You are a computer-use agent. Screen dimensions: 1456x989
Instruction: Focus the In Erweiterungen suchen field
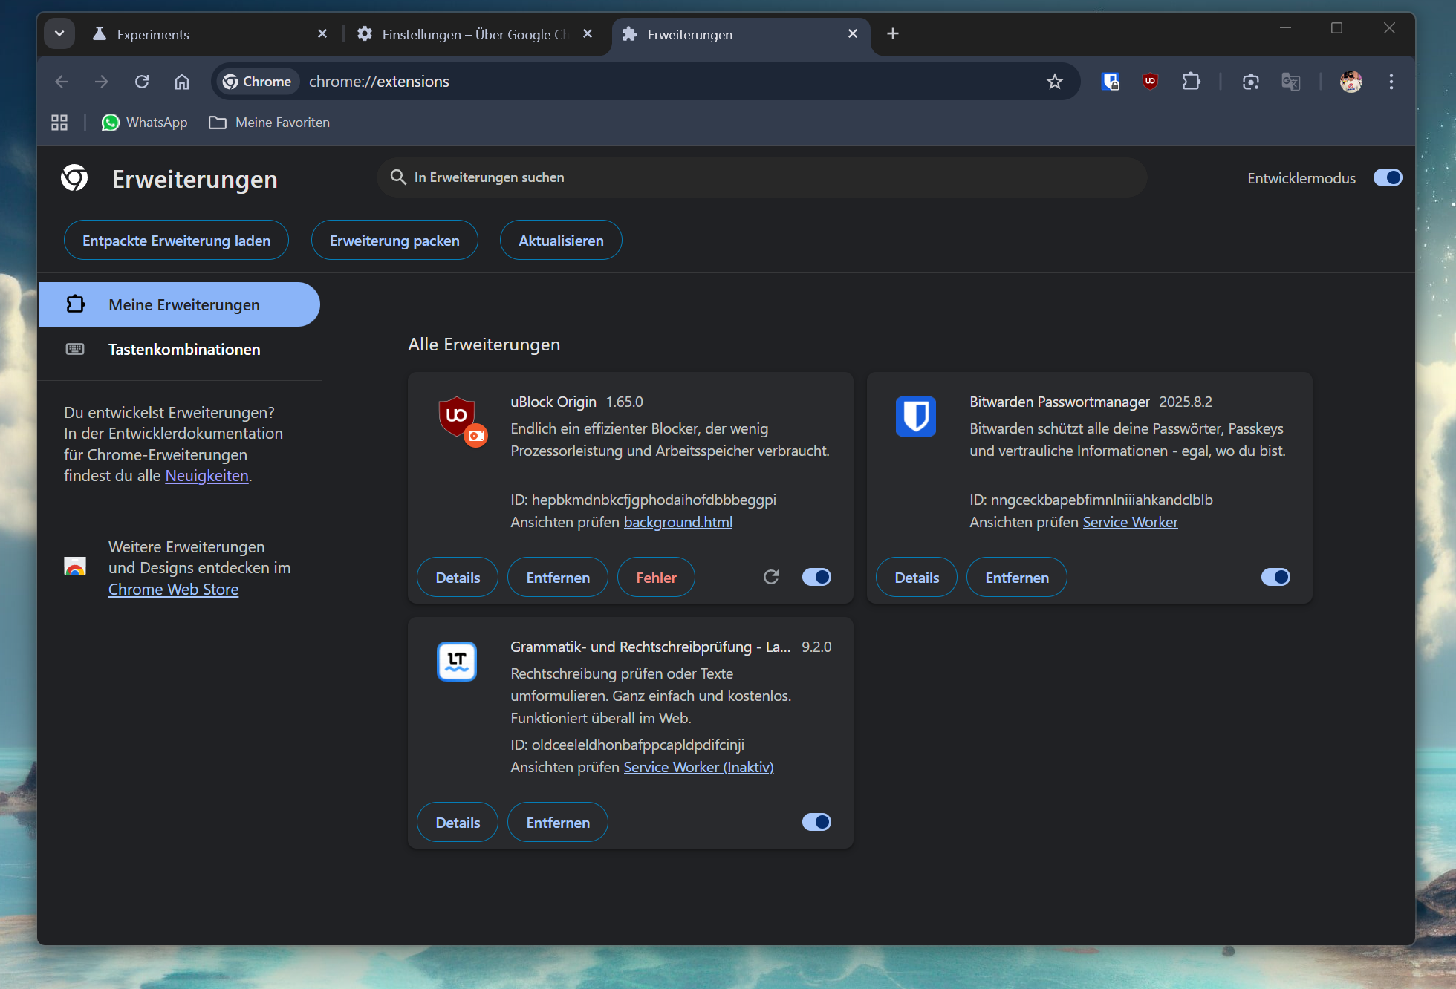click(761, 177)
